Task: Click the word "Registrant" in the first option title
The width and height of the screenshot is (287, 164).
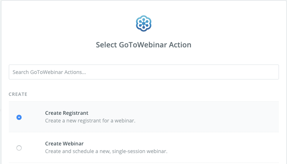Action: (x=76, y=113)
